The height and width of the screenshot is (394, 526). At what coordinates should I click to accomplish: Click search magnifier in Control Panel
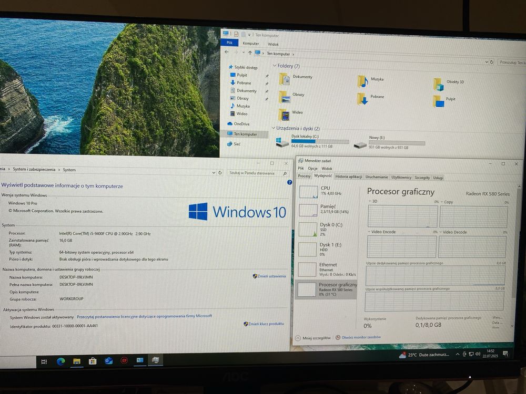(285, 173)
